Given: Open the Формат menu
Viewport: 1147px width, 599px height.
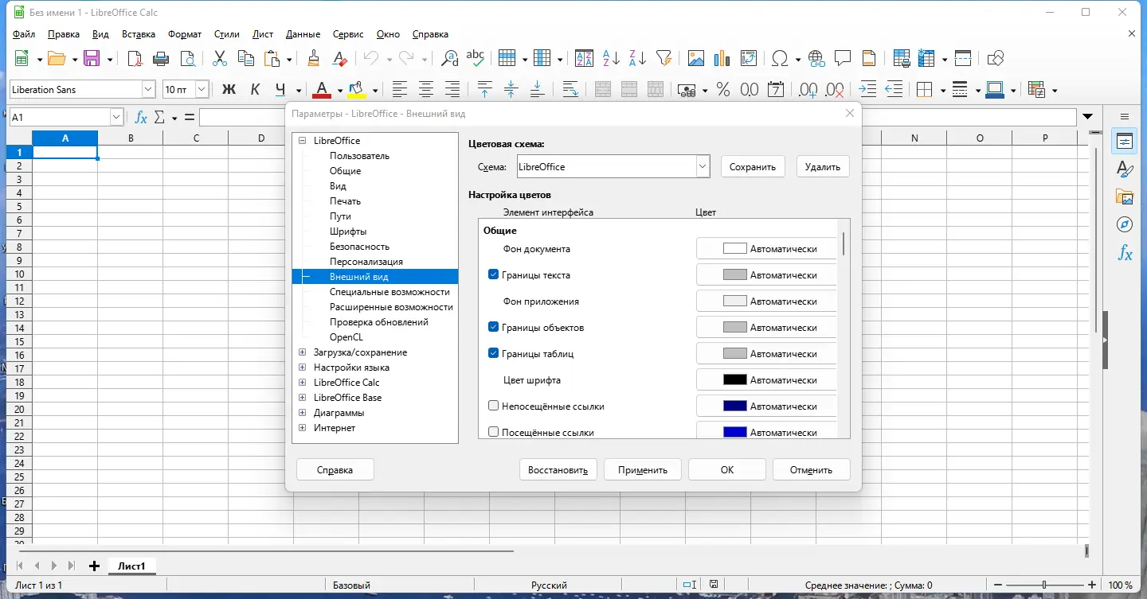Looking at the screenshot, I should coord(185,34).
